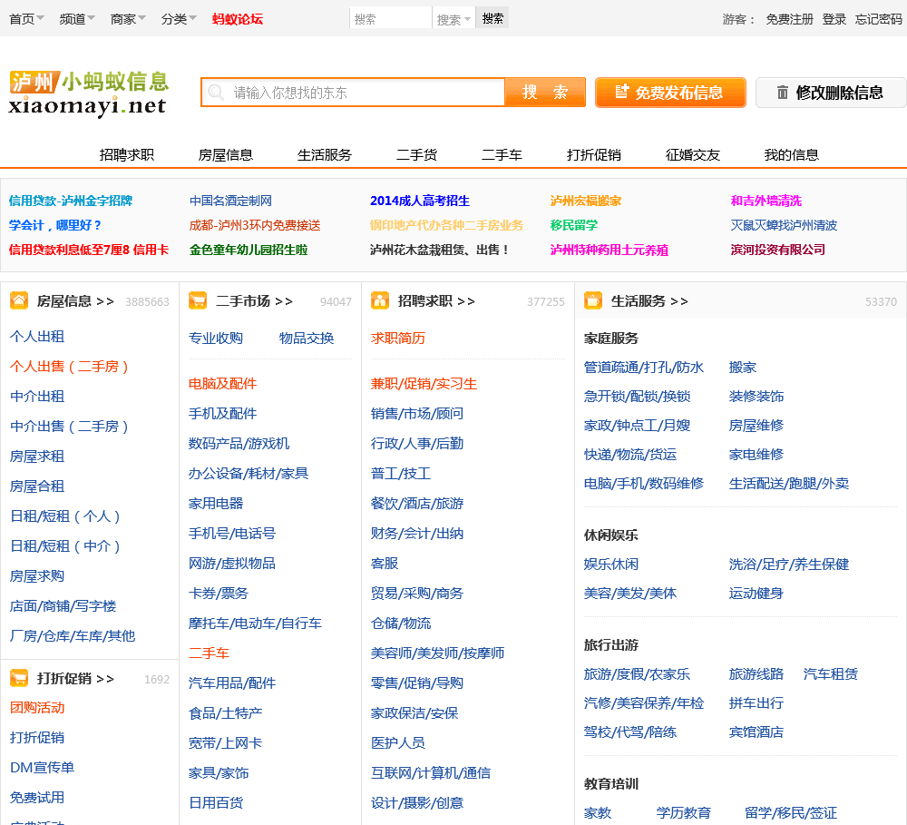Click the 招聘求职 section icon
Viewport: 907px width, 825px height.
(380, 300)
